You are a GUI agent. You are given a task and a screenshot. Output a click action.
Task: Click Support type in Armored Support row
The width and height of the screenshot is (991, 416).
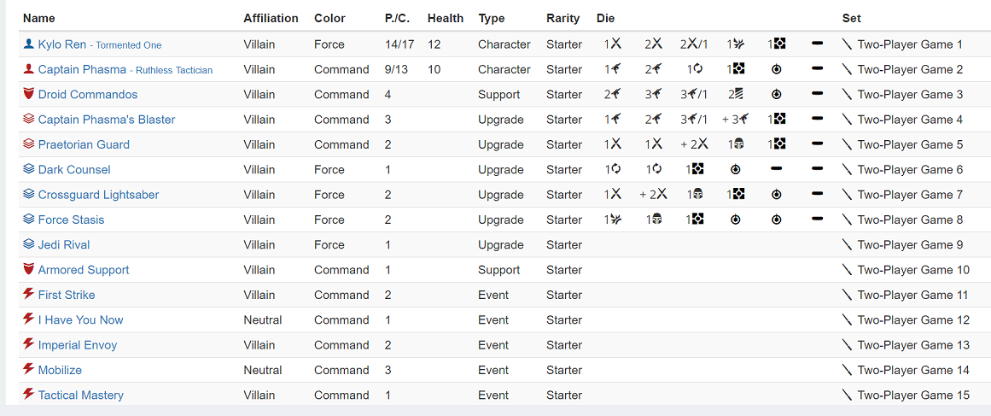499,270
